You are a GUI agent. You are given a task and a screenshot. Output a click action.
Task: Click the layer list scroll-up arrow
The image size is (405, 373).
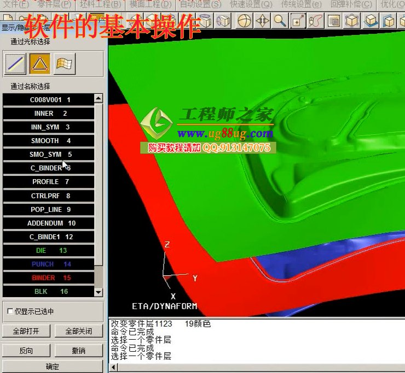click(x=99, y=99)
